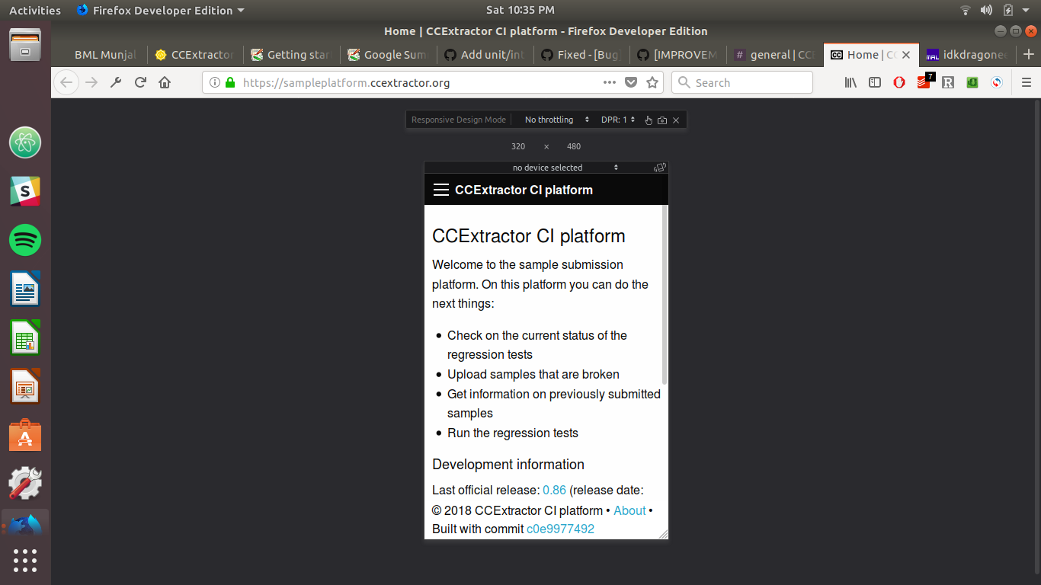The width and height of the screenshot is (1041, 585).
Task: Switch to the Fixed - [Bug GitHub tab
Action: click(x=582, y=55)
